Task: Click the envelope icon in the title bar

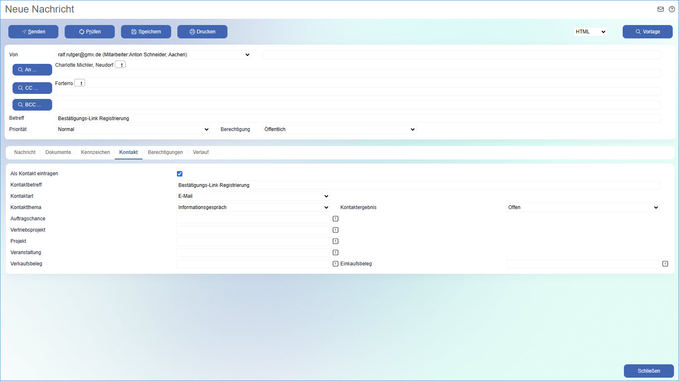Action: (x=661, y=9)
